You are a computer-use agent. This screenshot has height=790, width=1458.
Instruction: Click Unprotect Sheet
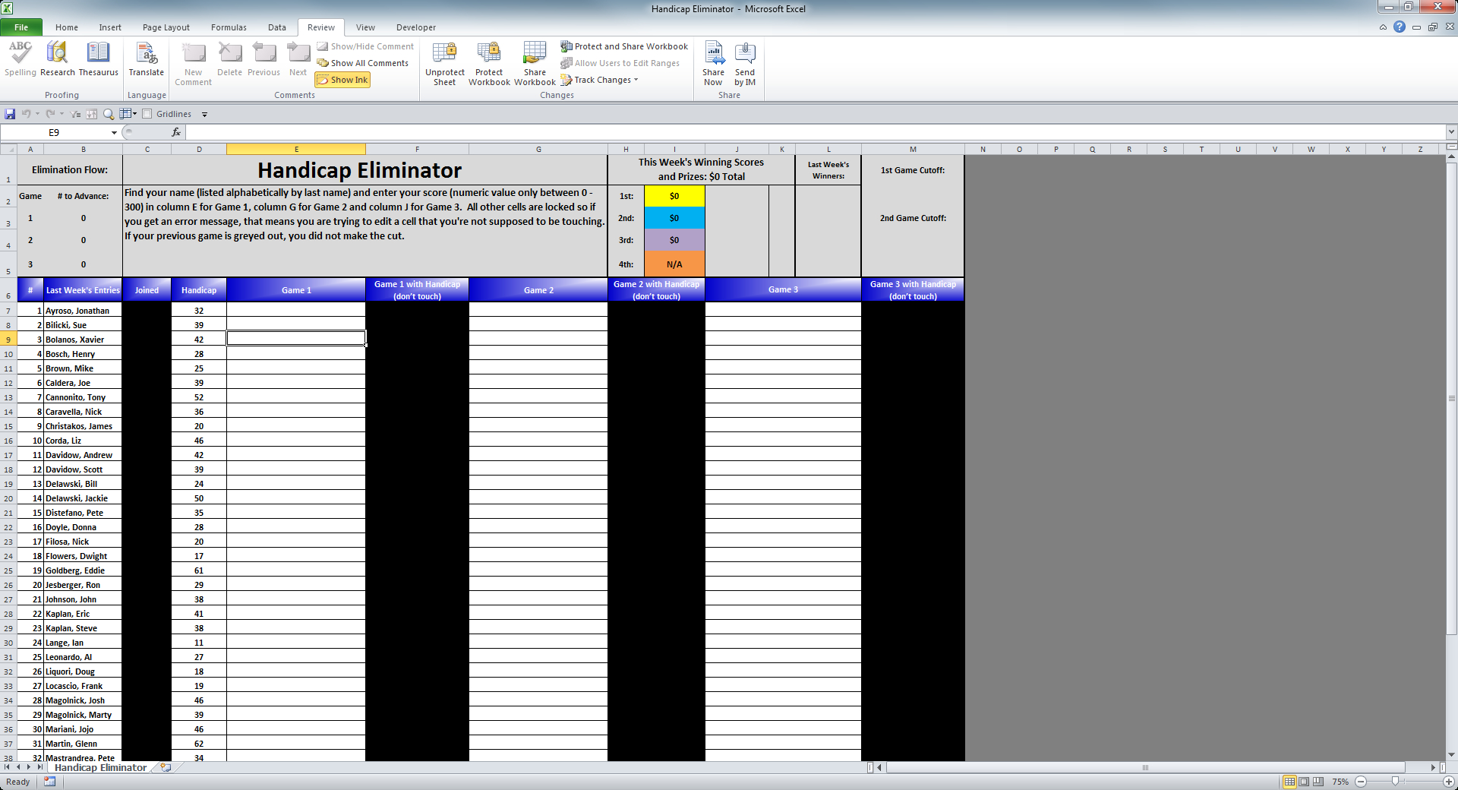coord(444,62)
